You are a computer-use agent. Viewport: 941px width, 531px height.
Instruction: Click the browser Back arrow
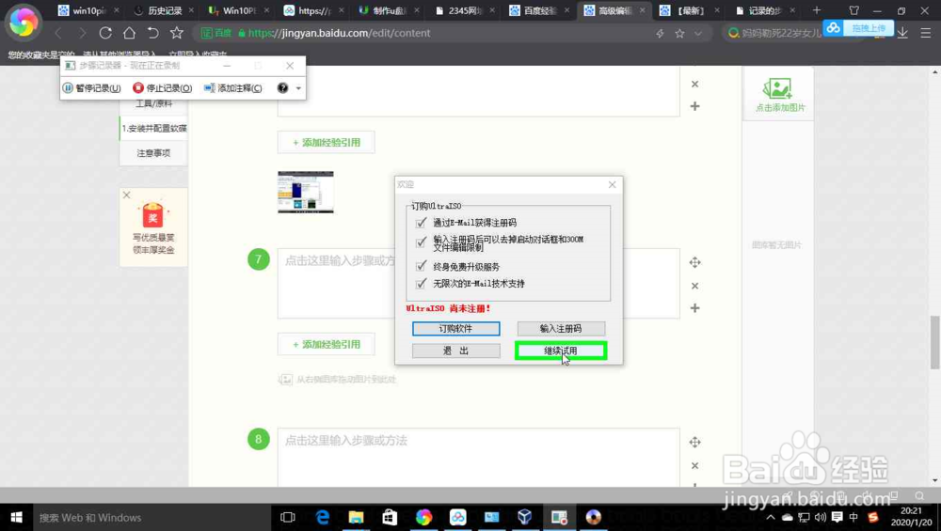(58, 33)
